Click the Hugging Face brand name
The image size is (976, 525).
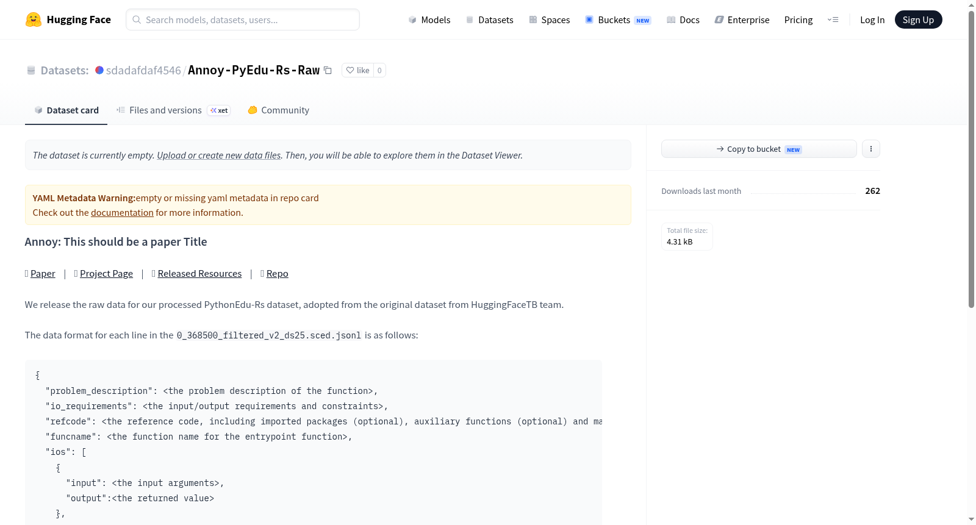(79, 20)
